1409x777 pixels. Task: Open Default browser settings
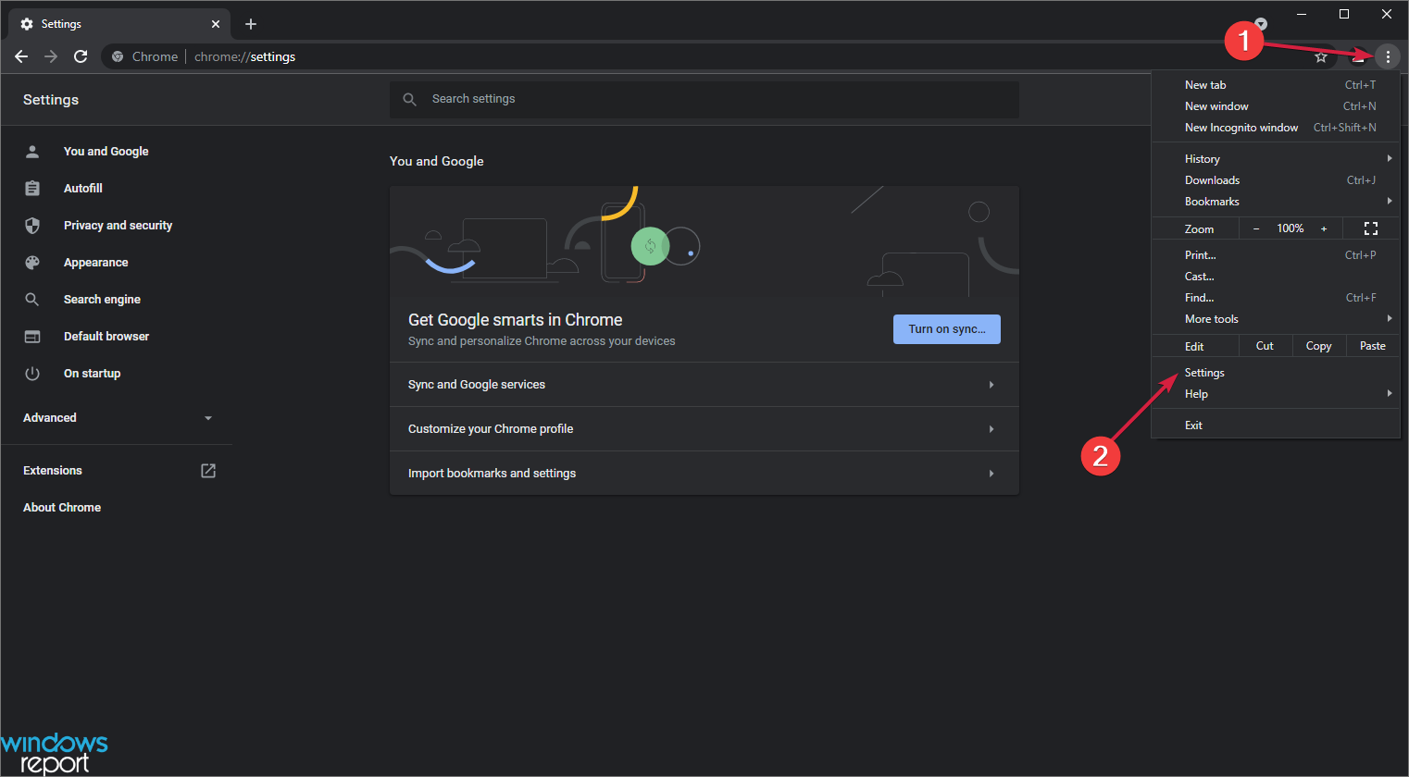(x=106, y=337)
